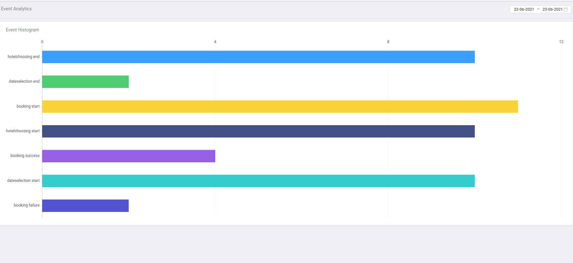Click the 'booking start' axis label
The height and width of the screenshot is (263, 573).
point(28,106)
